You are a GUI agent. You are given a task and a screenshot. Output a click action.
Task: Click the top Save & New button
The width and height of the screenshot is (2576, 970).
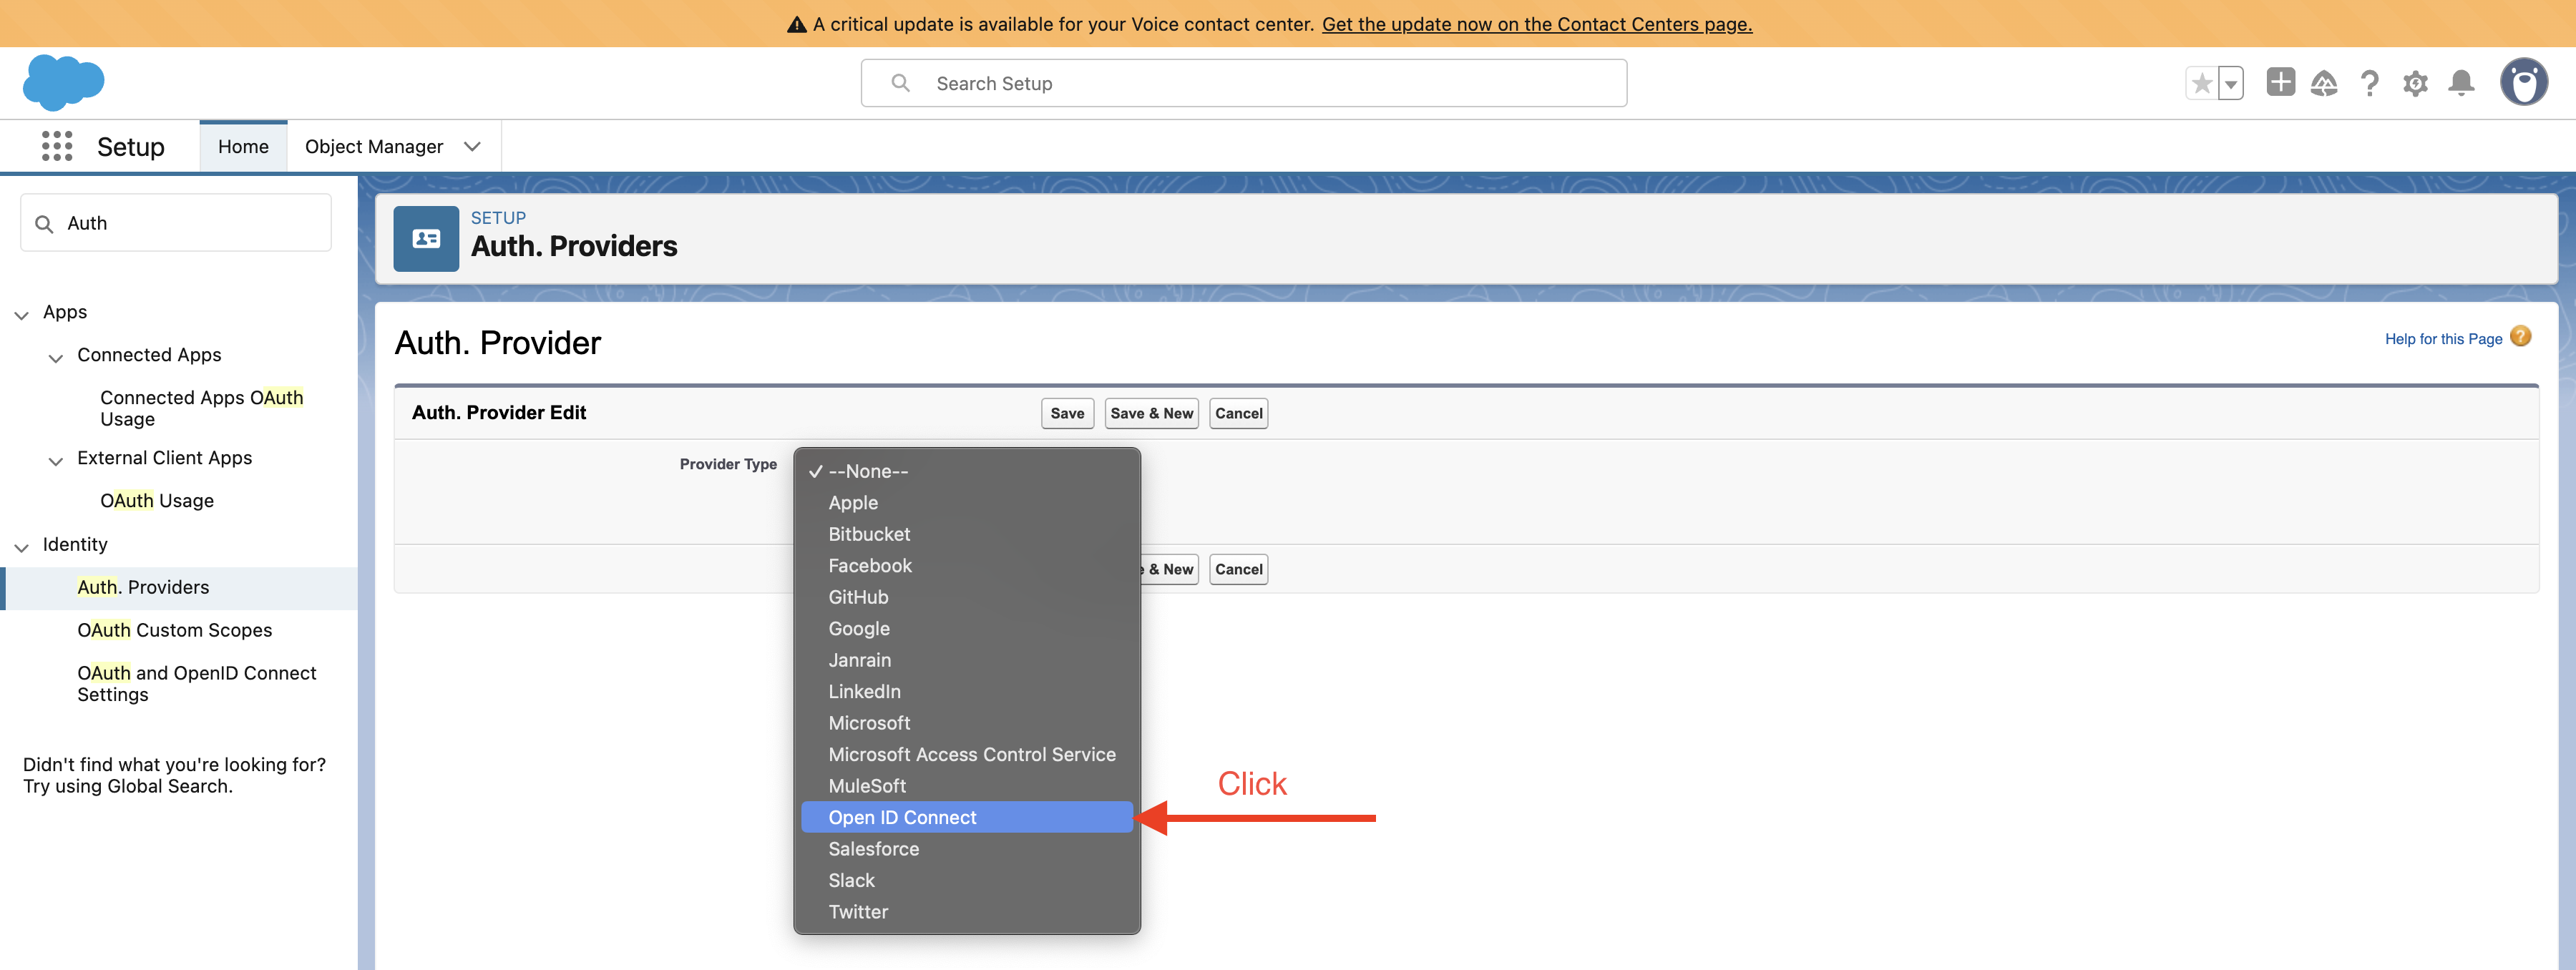(x=1151, y=413)
